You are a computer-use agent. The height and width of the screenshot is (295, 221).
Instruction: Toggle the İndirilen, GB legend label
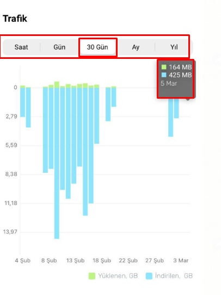[174, 276]
